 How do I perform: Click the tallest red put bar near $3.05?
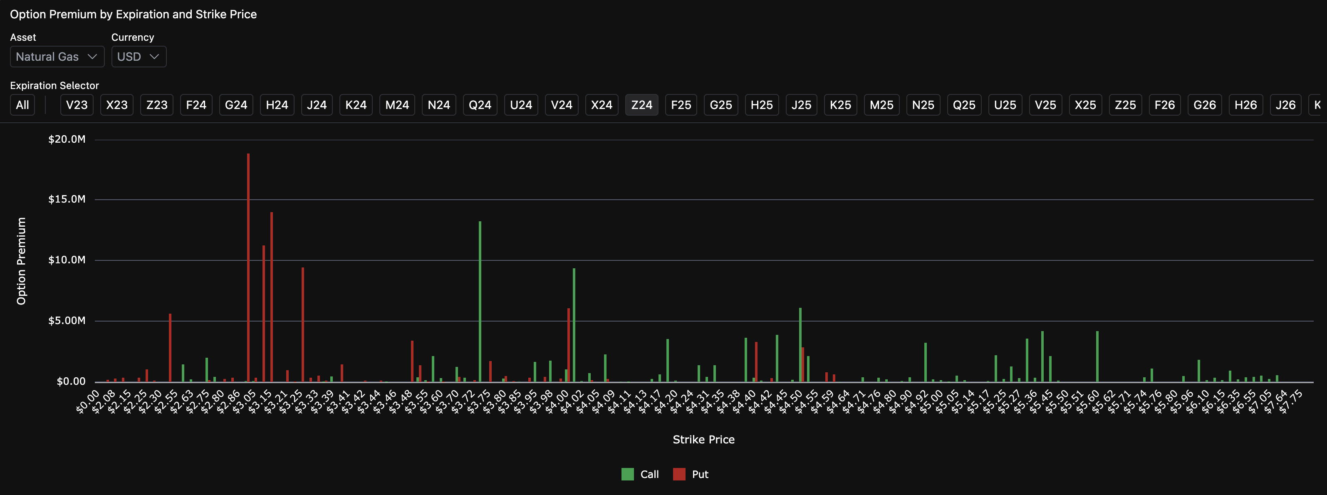point(248,268)
